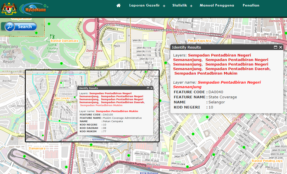This screenshot has height=174, width=287.
Task: Close the Identify Results popup showing Selangor
Action: click(281, 47)
